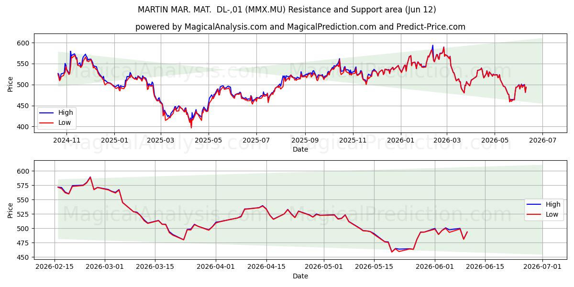Click the '2025-03' x-axis label
574x287 pixels.
coord(161,140)
